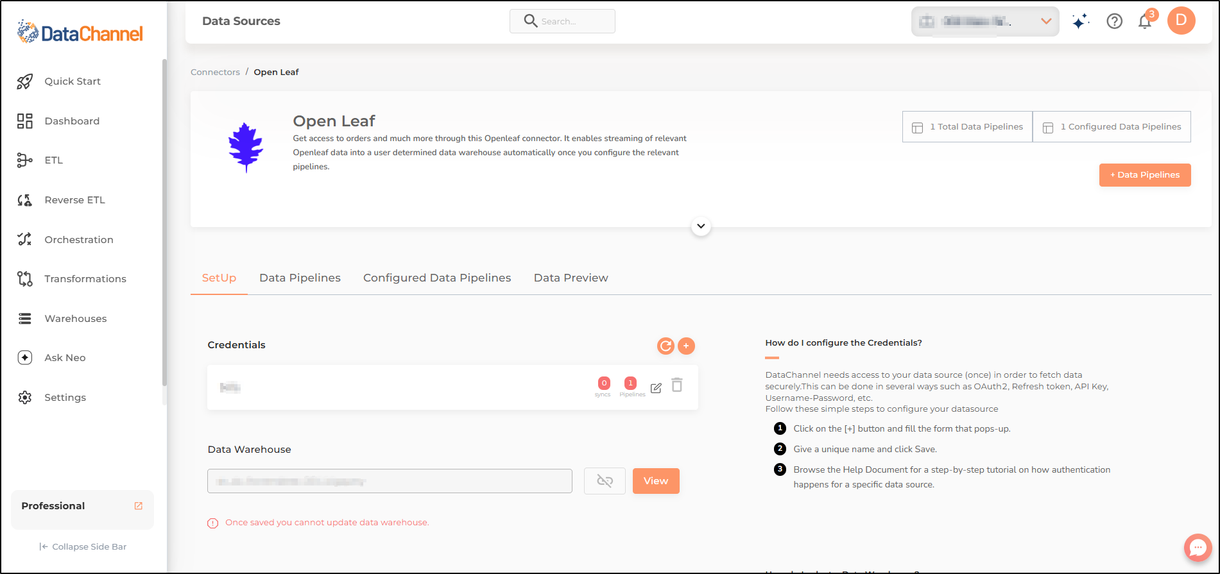Edit the saved credential

(x=656, y=388)
